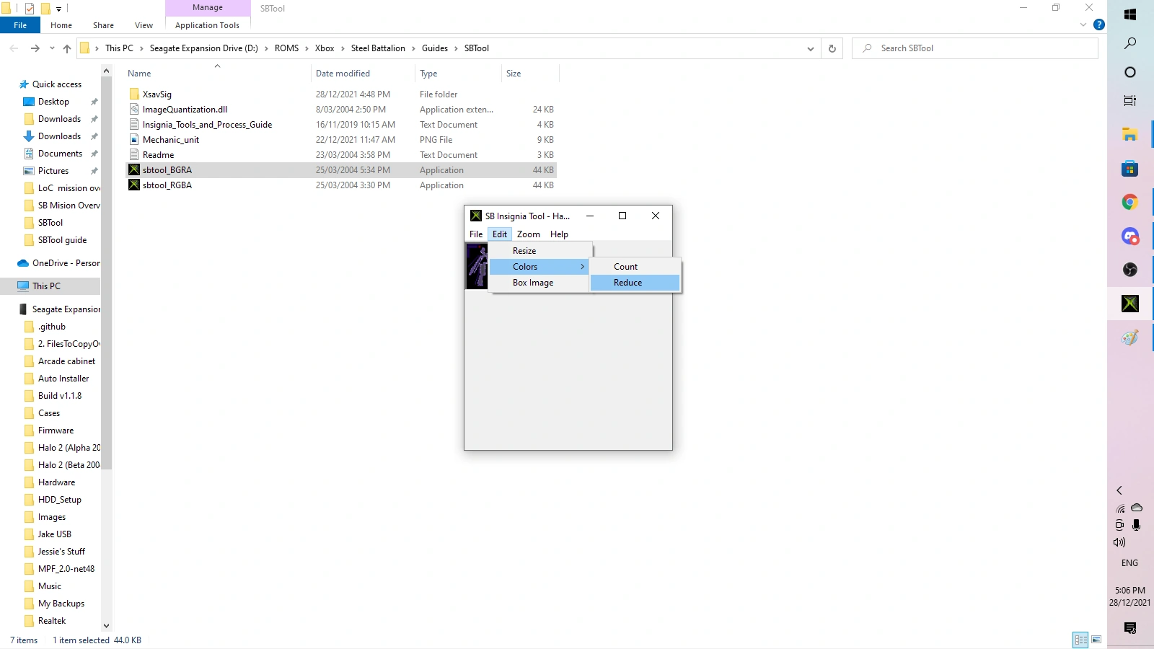Click the SB Insignia Tool taskbar icon
The image size is (1154, 649).
[1130, 304]
